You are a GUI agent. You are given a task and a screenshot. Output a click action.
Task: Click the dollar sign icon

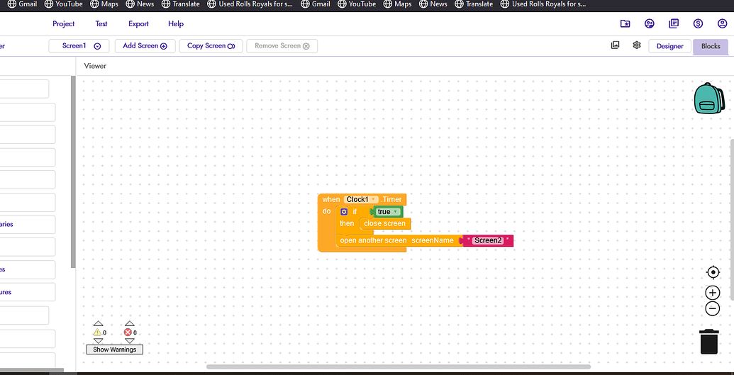click(699, 24)
